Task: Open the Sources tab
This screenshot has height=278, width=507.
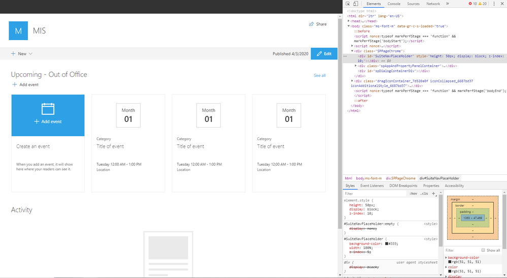Action: pos(413,4)
